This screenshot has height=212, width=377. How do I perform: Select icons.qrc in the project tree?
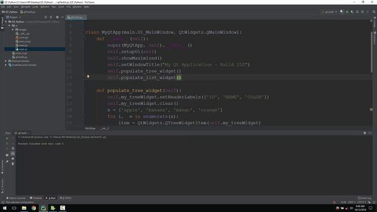point(22,38)
